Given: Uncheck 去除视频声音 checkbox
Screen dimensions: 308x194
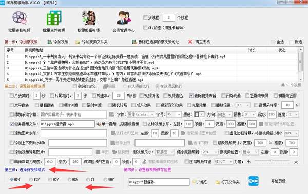Looking at the screenshot, I should point(191,95).
